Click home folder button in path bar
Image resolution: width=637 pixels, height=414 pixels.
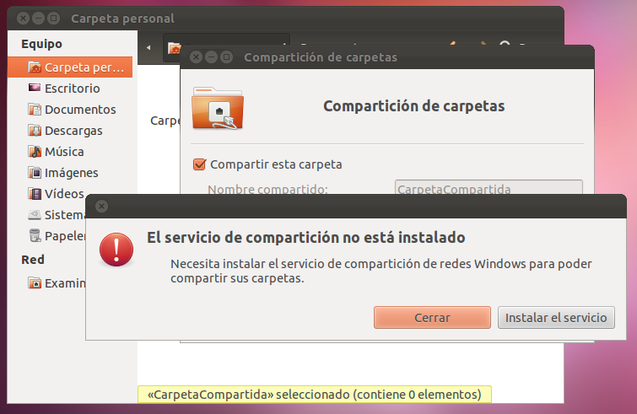[x=174, y=48]
